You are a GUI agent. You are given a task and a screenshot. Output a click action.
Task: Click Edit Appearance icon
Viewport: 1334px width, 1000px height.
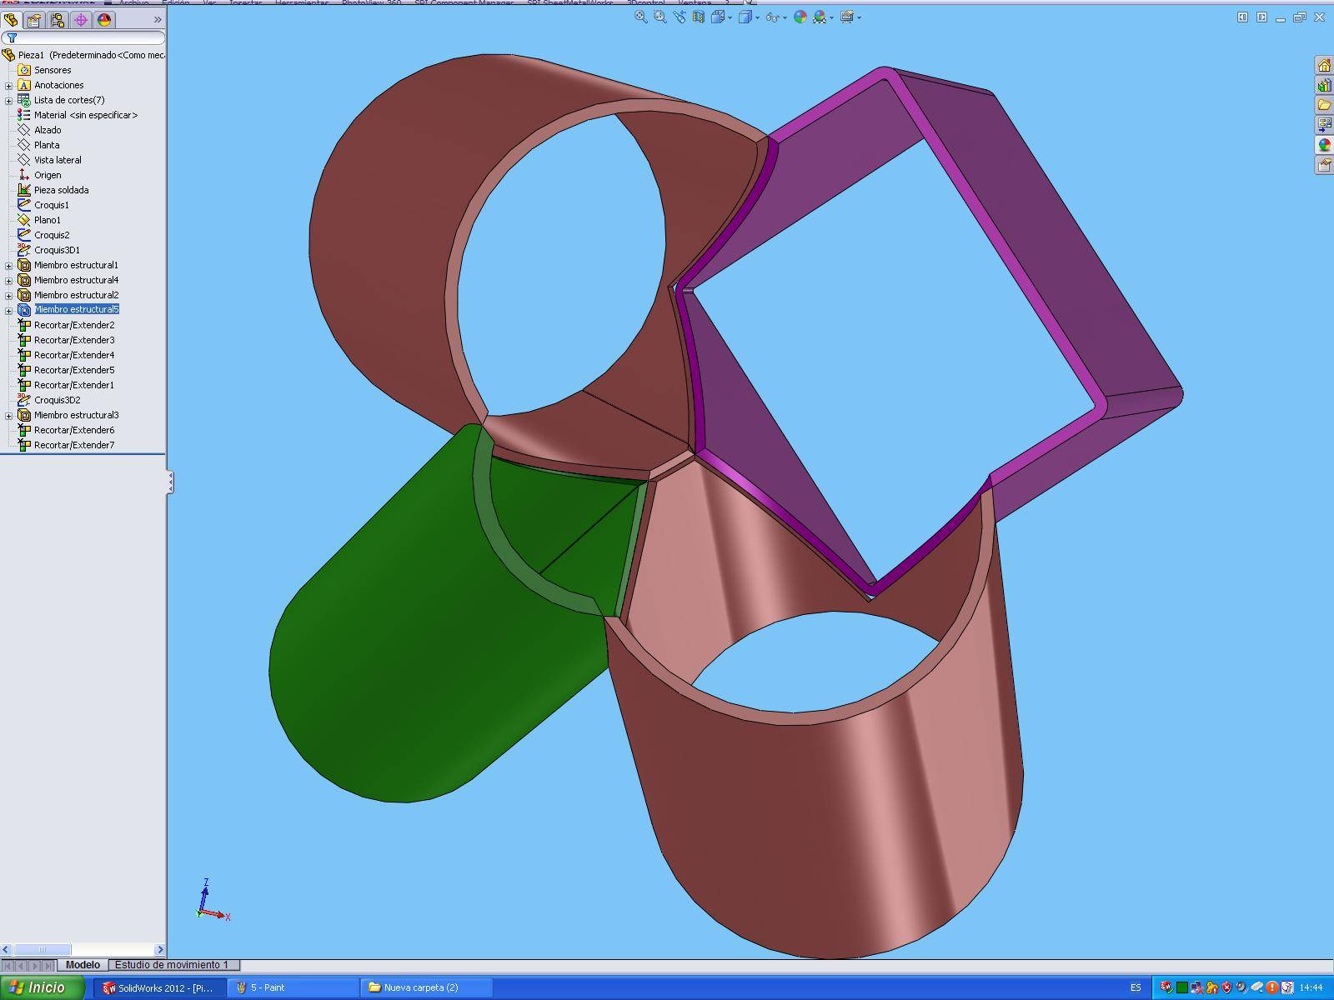pyautogui.click(x=800, y=17)
